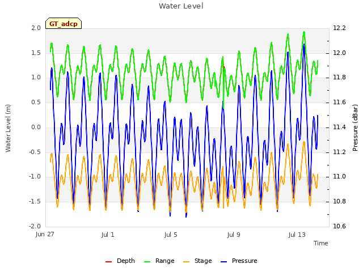363x272 pixels.
Task: Click the 0.0 left axis value
Action: [36, 127]
